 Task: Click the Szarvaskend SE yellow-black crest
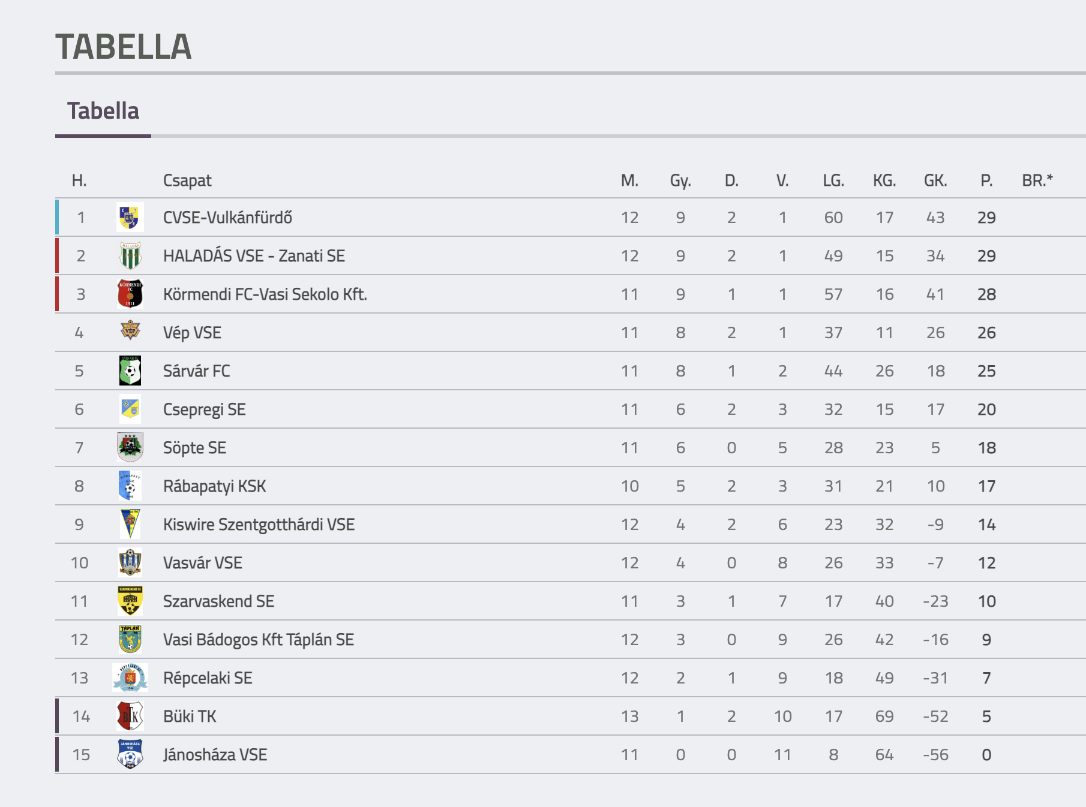click(130, 601)
